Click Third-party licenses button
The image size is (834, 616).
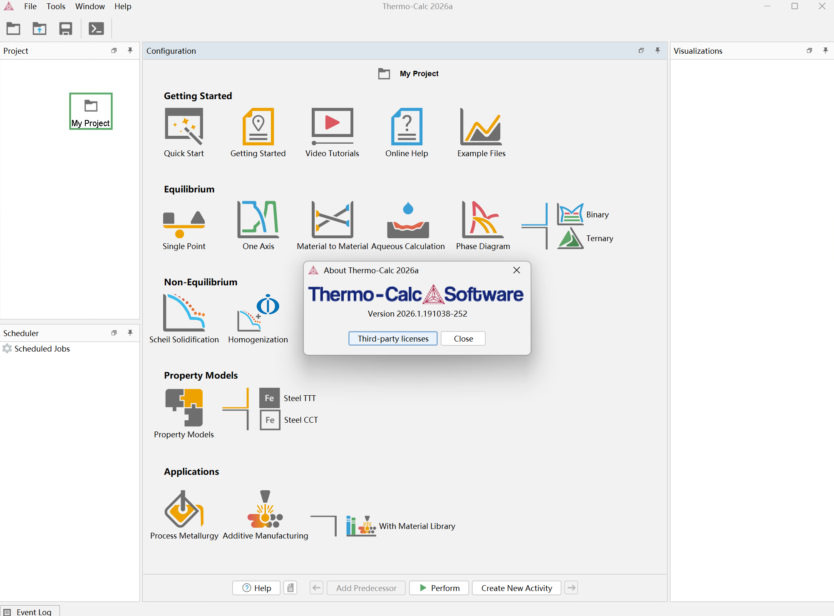[x=393, y=339]
